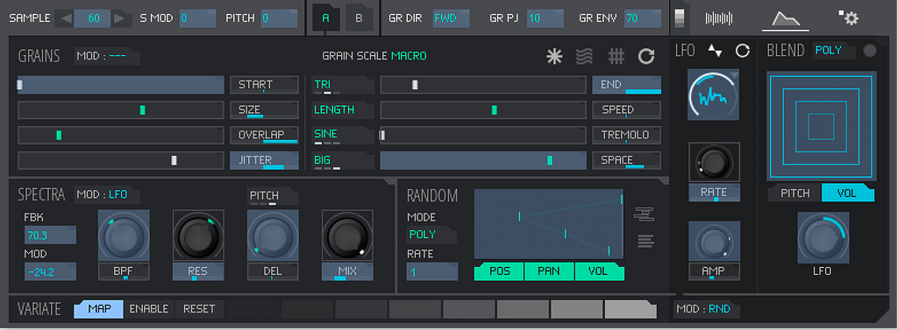The image size is (898, 330).
Task: Switch Blend to PITCH
Action: click(x=795, y=193)
